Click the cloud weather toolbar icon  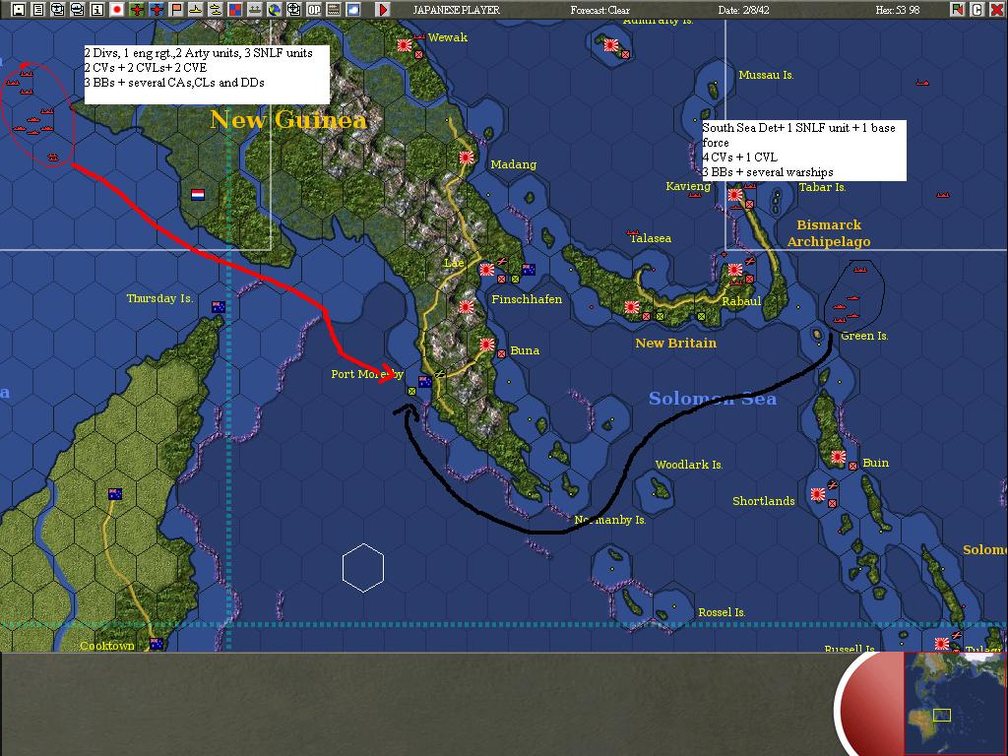point(353,10)
